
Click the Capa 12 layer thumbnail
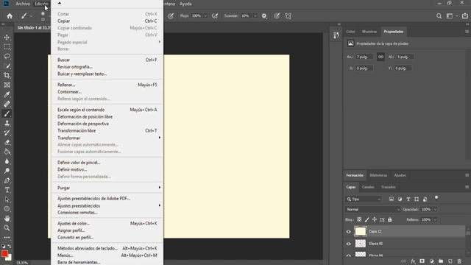click(x=361, y=232)
